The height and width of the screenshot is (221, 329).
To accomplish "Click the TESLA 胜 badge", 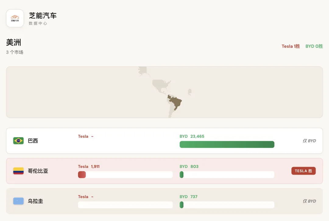I will (303, 171).
